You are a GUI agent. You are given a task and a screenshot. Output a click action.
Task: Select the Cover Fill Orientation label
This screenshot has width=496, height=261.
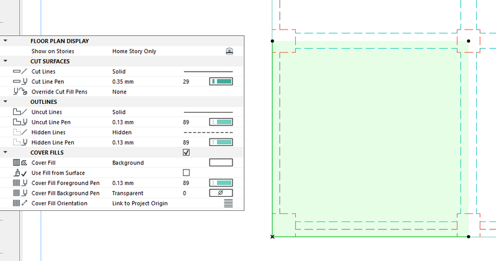[59, 203]
